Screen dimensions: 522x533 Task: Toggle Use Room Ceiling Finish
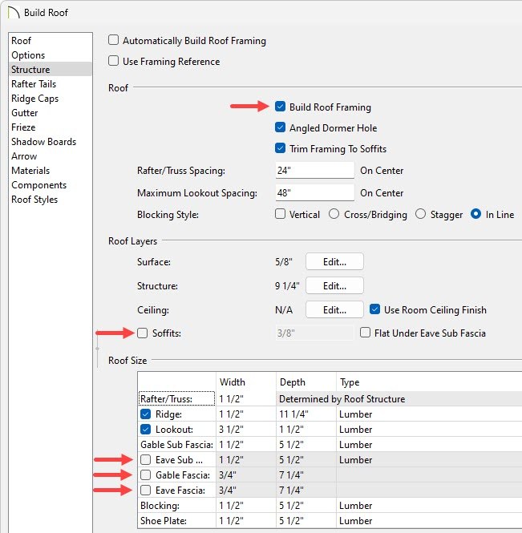[374, 309]
